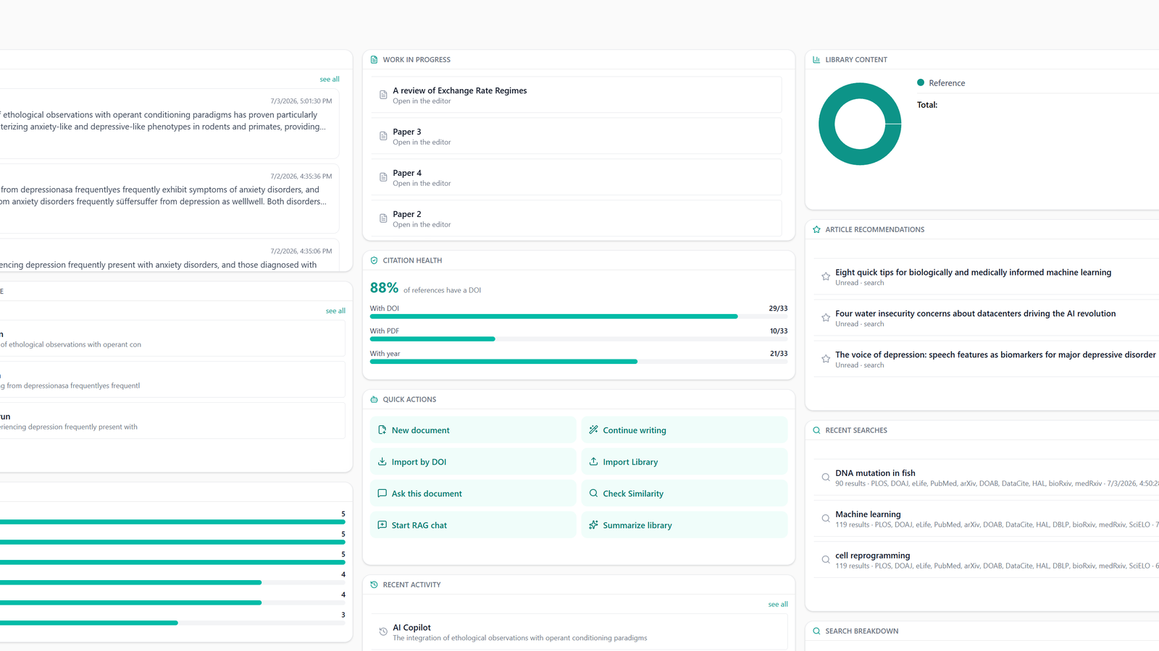The width and height of the screenshot is (1159, 651).
Task: Open the AI Copilot recent activity entry
Action: pyautogui.click(x=579, y=632)
